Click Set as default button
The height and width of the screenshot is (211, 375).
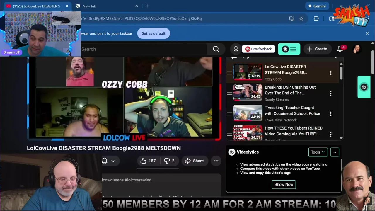click(154, 33)
